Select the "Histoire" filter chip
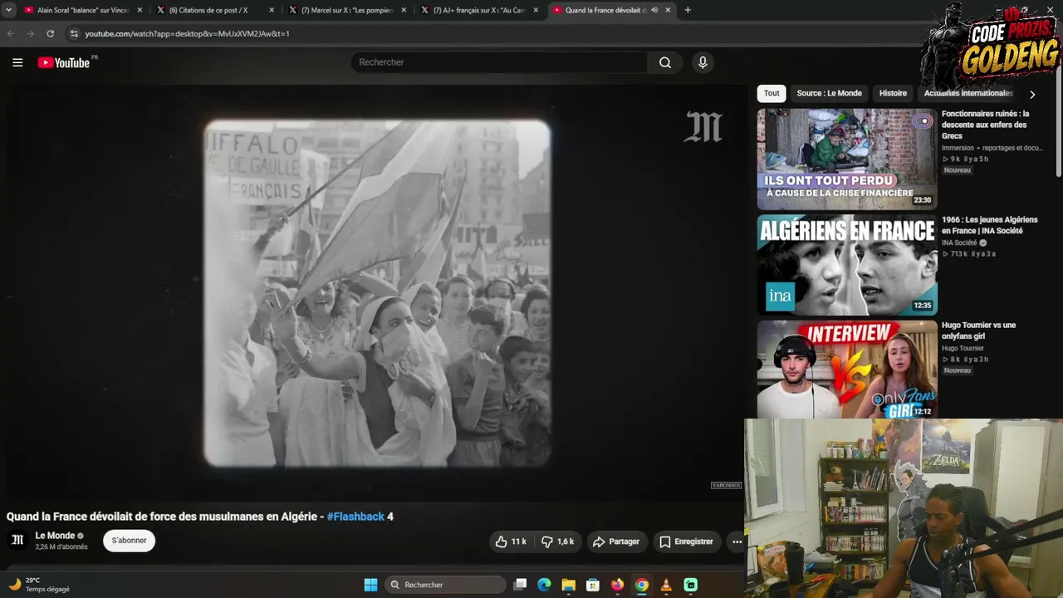 point(893,93)
